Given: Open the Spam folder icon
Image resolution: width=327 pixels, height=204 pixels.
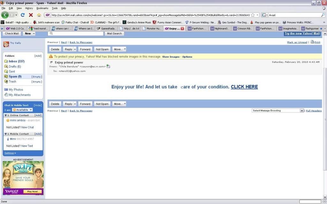Looking at the screenshot, I should [x=6, y=76].
